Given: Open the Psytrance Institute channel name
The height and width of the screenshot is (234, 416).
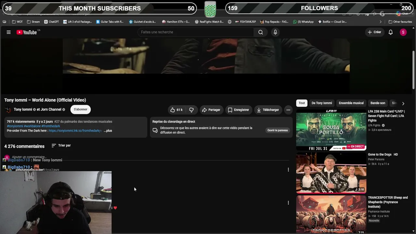Looking at the screenshot, I should [x=379, y=212].
